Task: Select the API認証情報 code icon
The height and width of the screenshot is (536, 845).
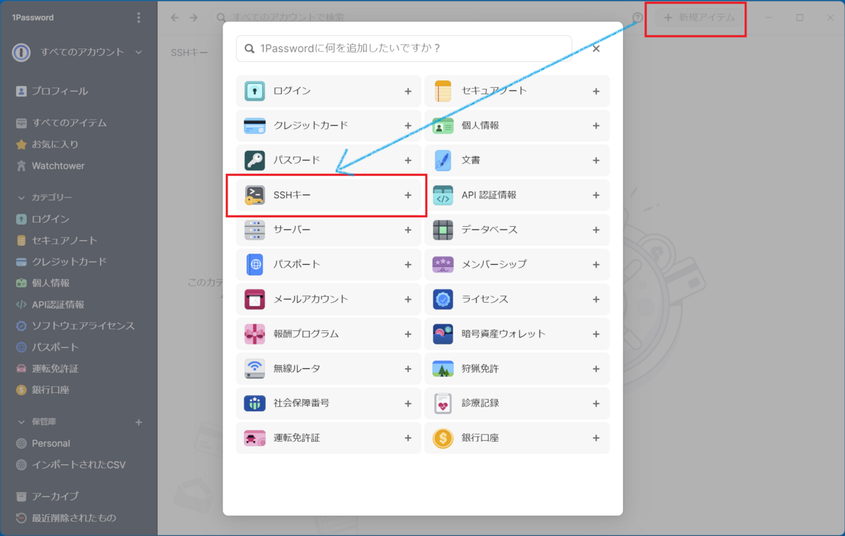Action: point(442,195)
